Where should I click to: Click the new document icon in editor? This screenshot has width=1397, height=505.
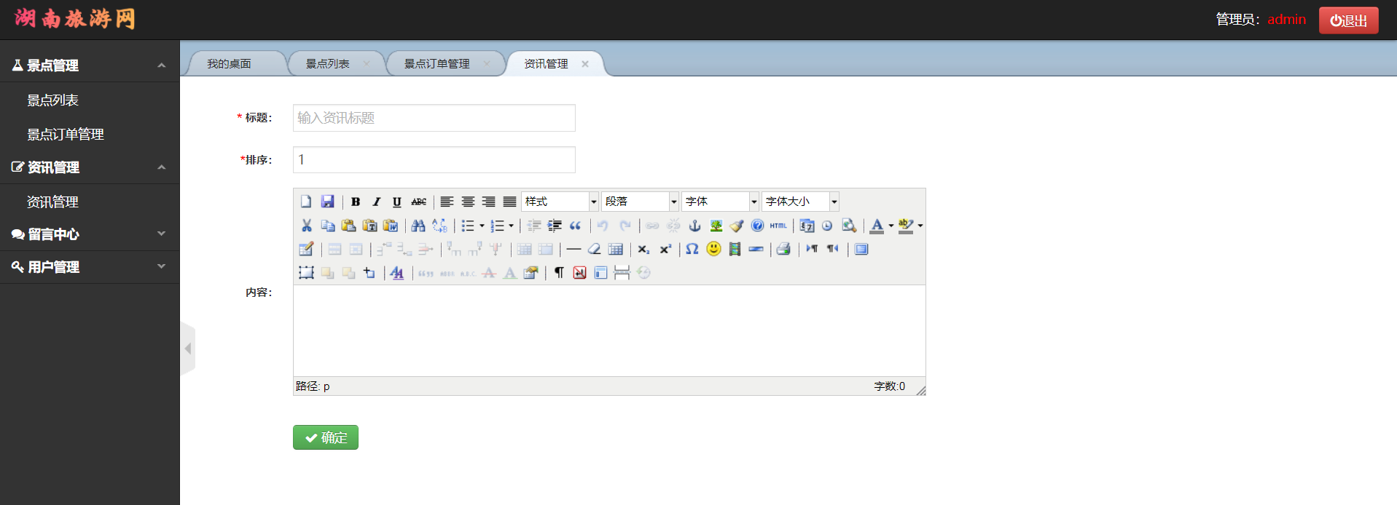[x=306, y=202]
